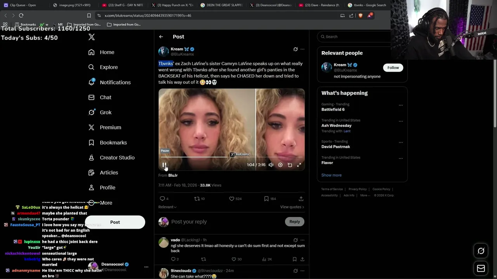
Task: Share Kream's post
Action: 301,198
